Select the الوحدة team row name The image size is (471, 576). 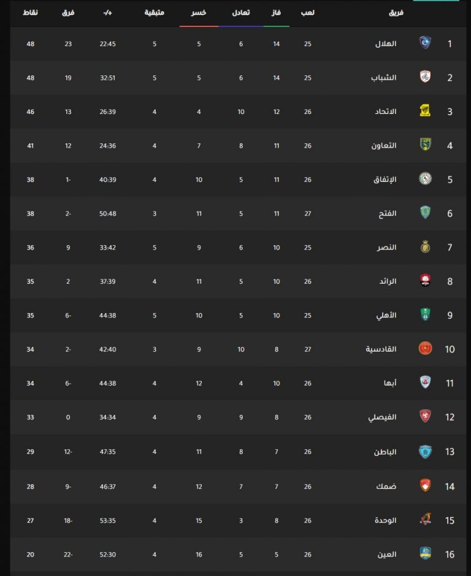click(386, 520)
